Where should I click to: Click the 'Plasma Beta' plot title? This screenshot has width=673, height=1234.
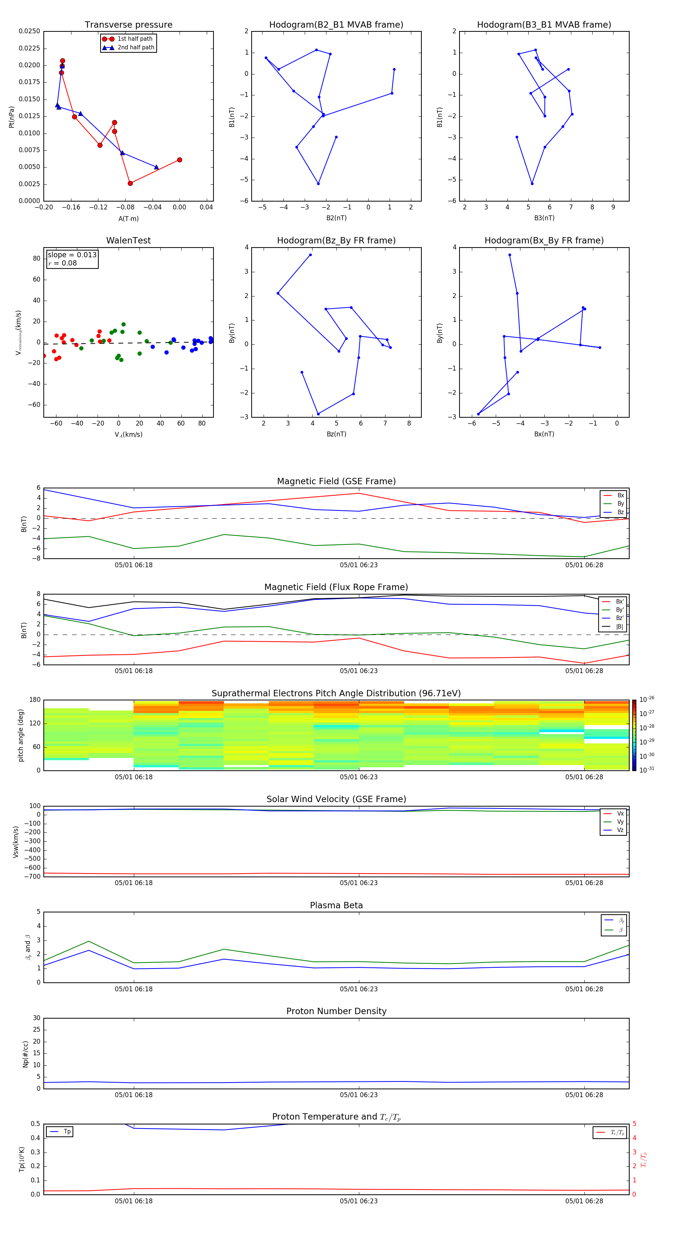pos(336,905)
